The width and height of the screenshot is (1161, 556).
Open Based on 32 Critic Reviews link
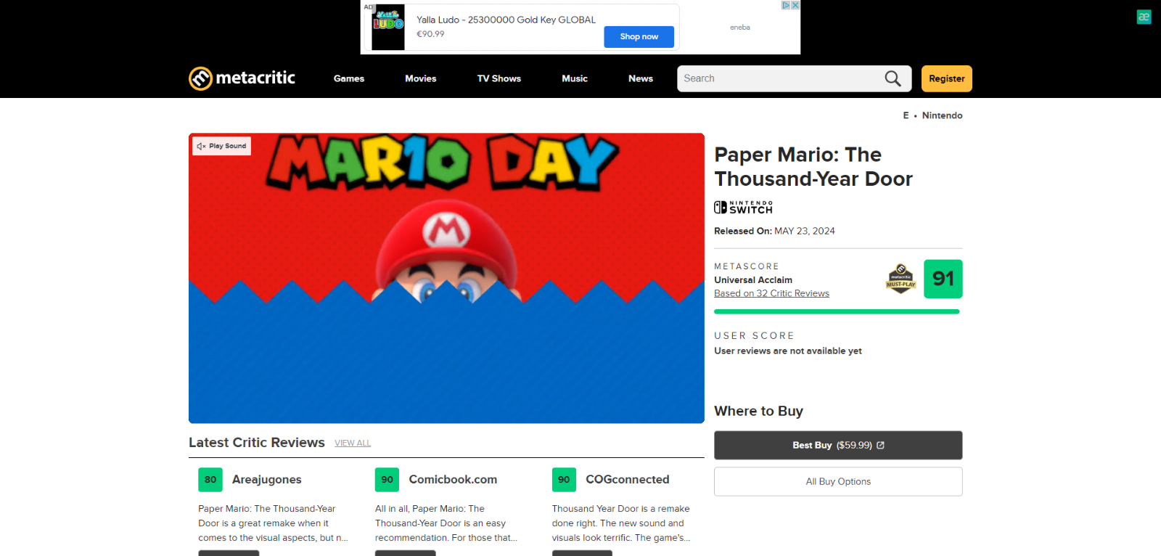(x=771, y=293)
